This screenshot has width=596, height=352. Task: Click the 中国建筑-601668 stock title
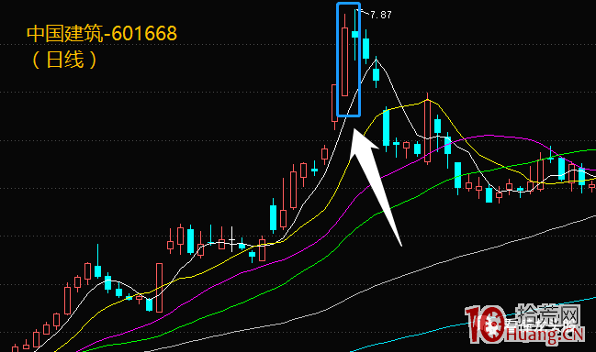(102, 33)
